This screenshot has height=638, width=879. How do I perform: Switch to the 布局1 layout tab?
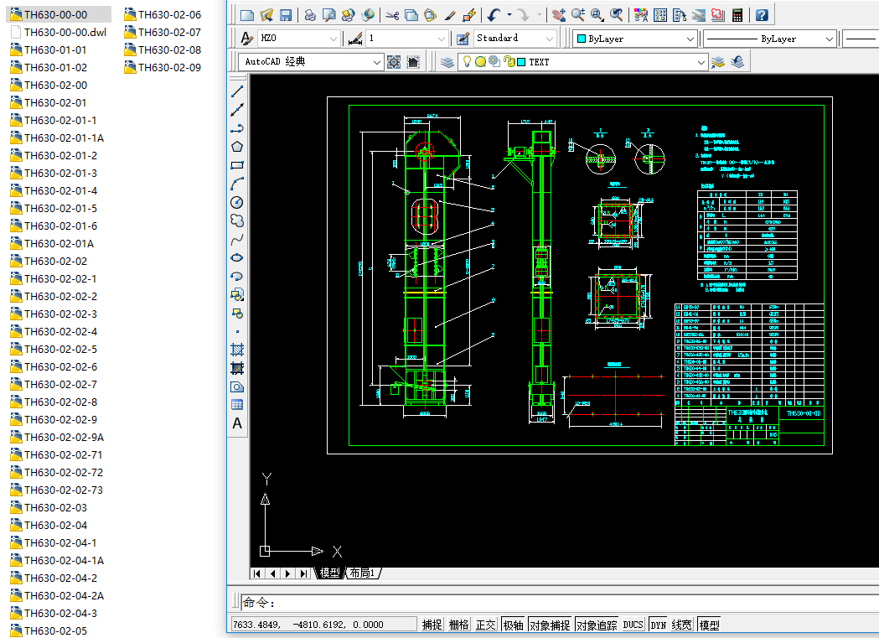pos(361,573)
